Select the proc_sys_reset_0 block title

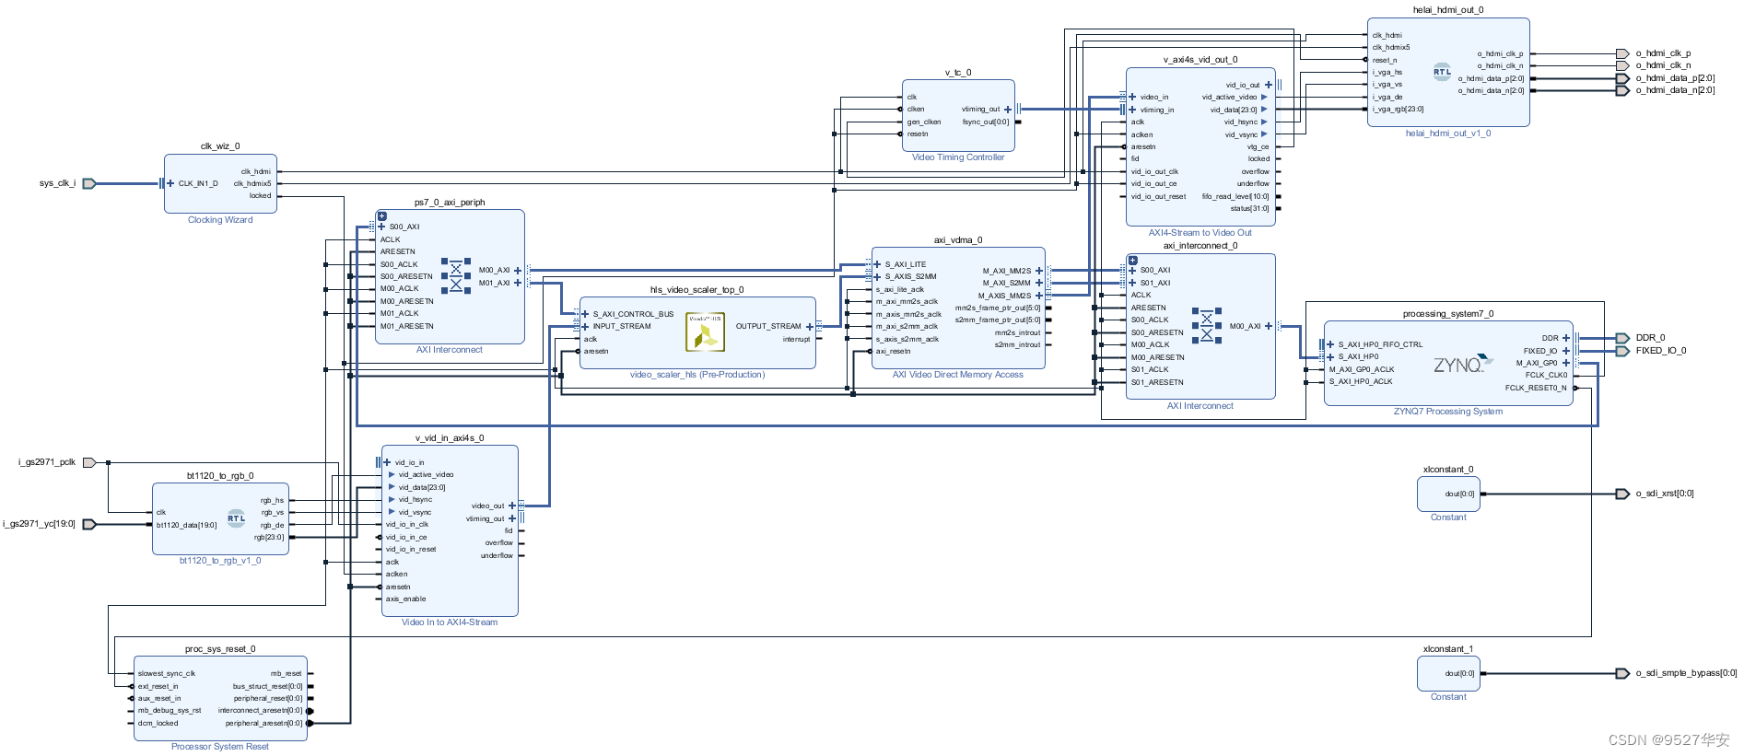tap(220, 649)
